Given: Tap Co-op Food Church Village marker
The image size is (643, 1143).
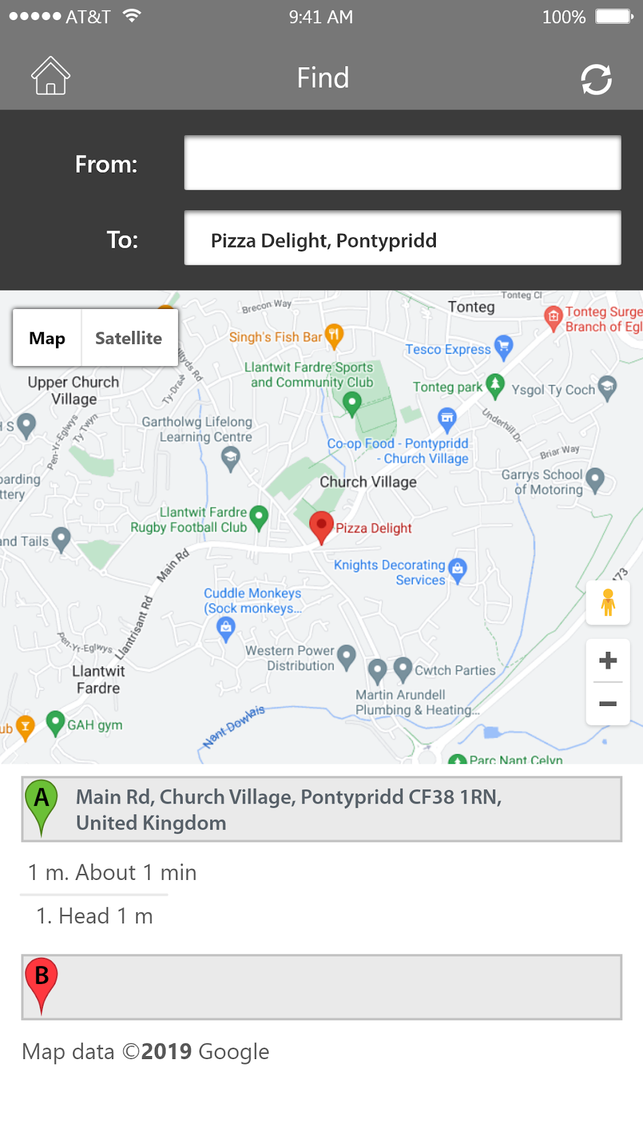Looking at the screenshot, I should 447,420.
